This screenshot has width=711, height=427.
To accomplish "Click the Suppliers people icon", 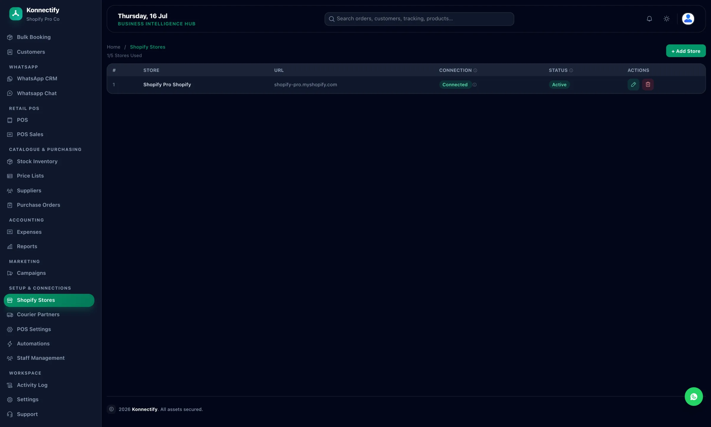I will [x=10, y=191].
